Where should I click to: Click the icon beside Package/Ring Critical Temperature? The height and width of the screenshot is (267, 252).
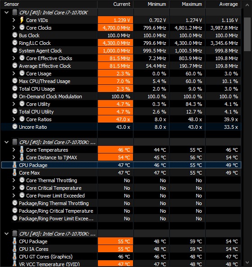coord(15,210)
